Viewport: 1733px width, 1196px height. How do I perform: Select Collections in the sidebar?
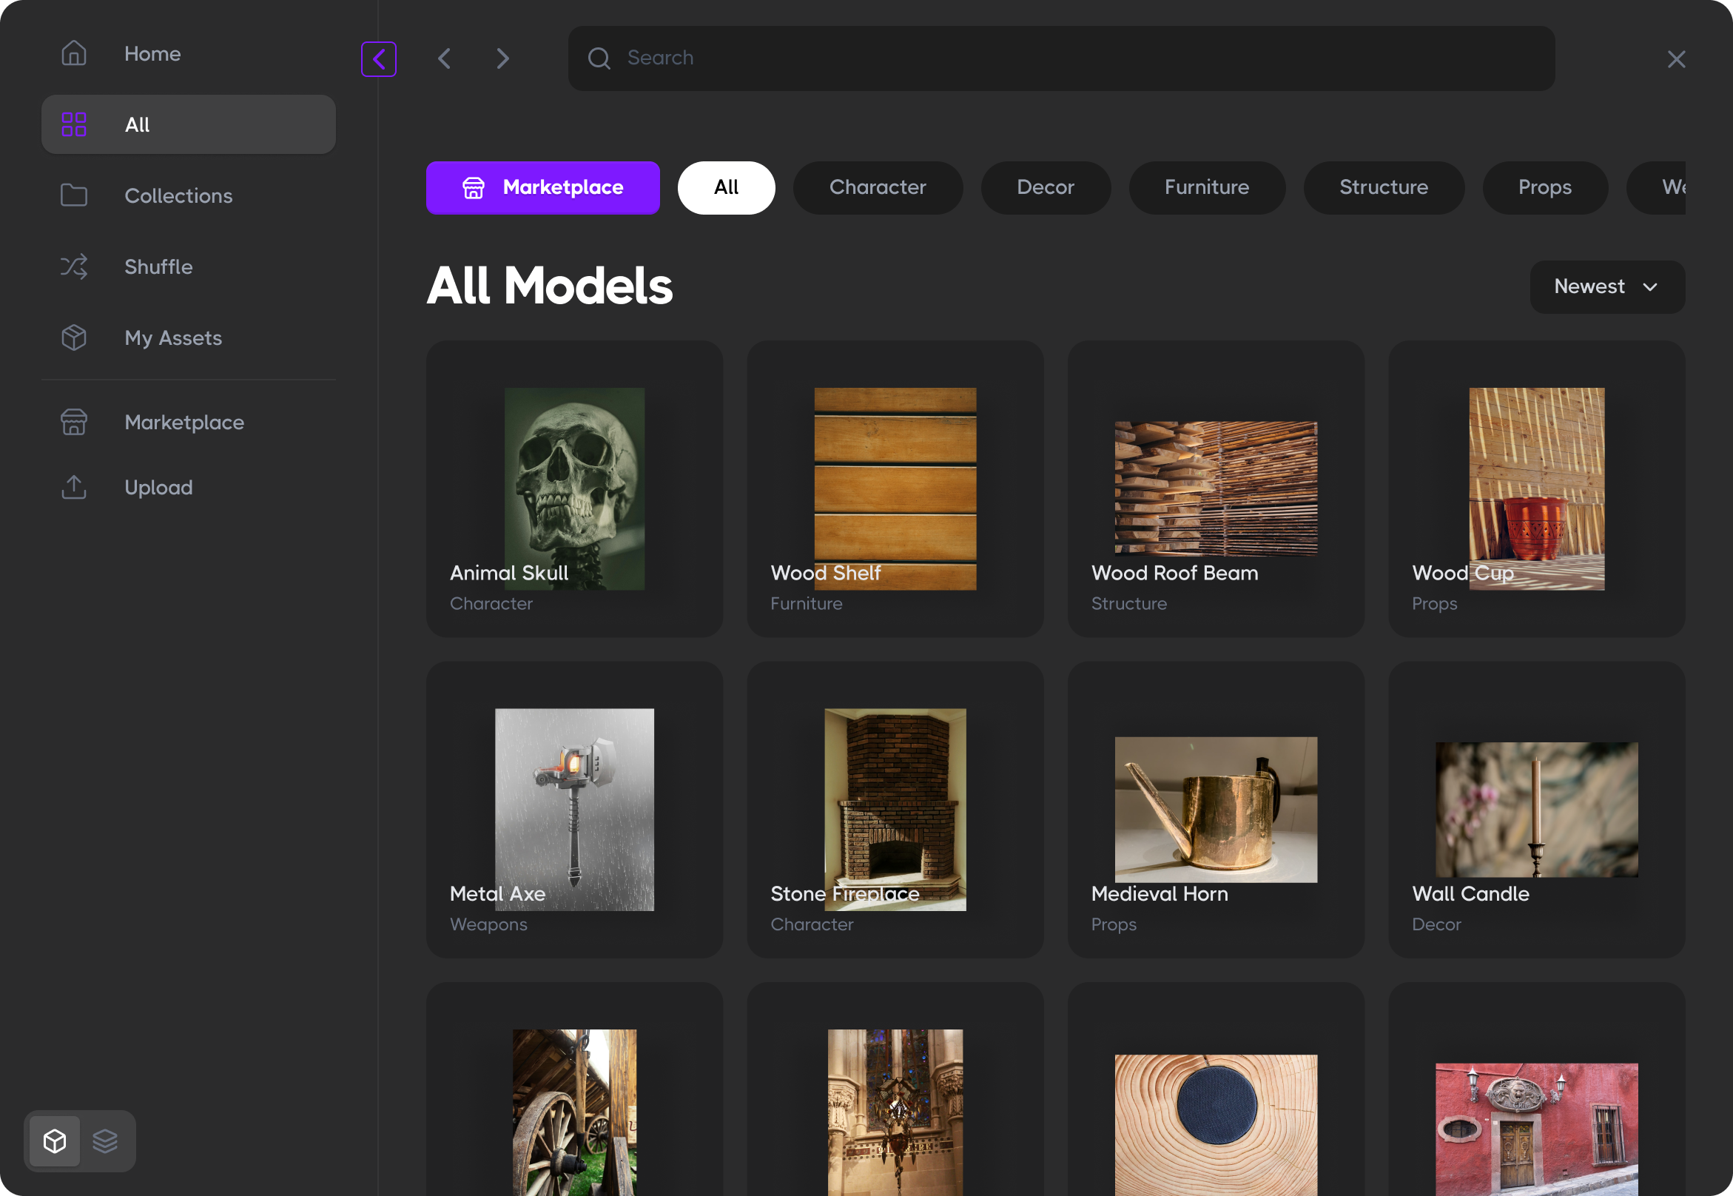tap(188, 195)
